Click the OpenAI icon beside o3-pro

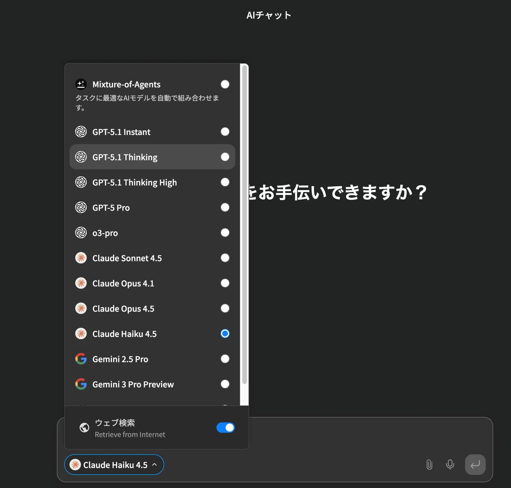tap(81, 233)
